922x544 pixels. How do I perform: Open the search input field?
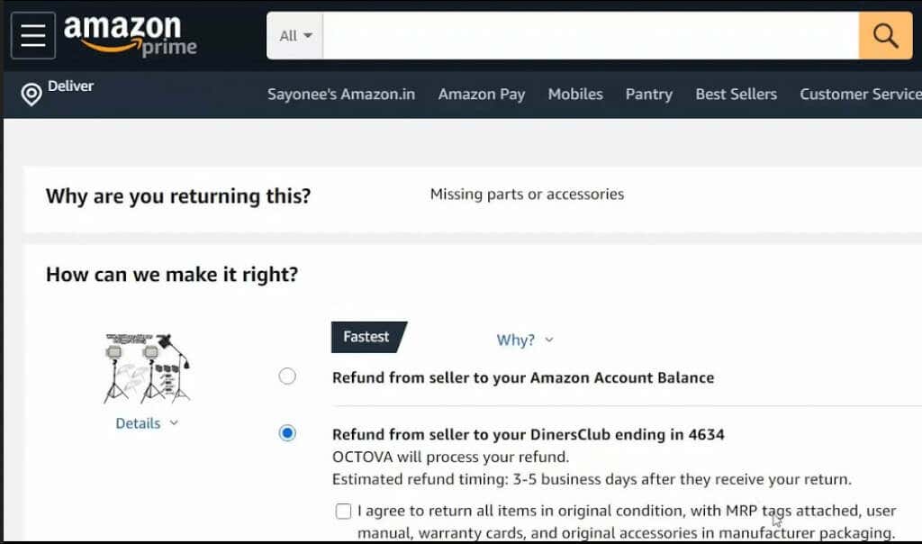[x=585, y=34]
